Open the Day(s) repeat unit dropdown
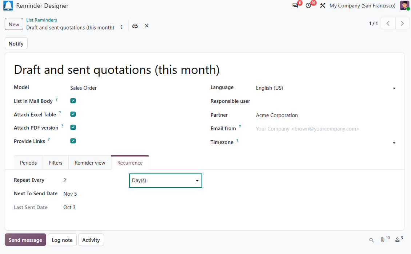Screen dimensions: 411x254 pyautogui.click(x=165, y=180)
